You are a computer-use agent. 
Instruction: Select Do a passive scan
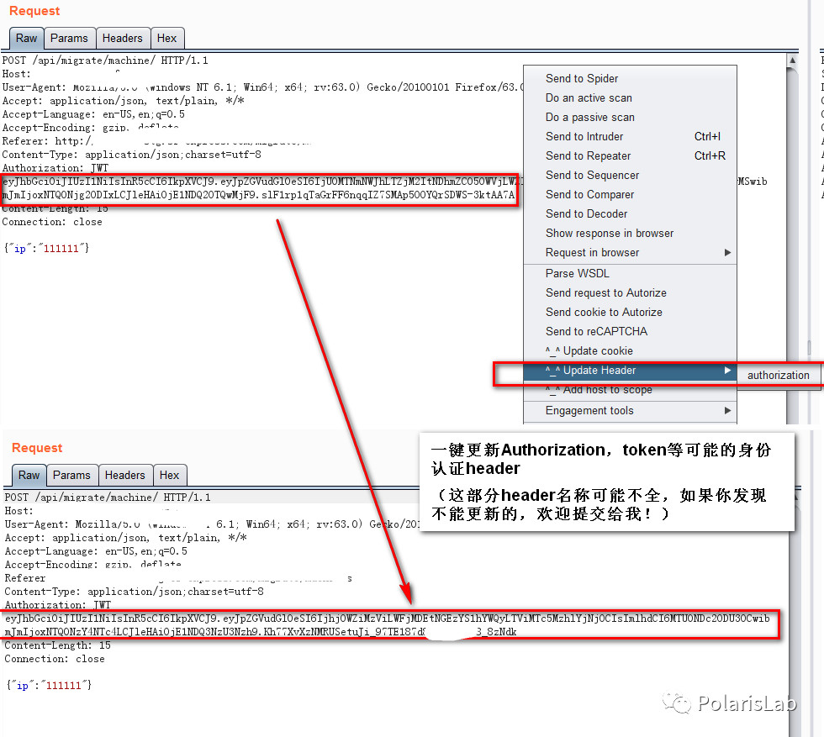[630, 118]
